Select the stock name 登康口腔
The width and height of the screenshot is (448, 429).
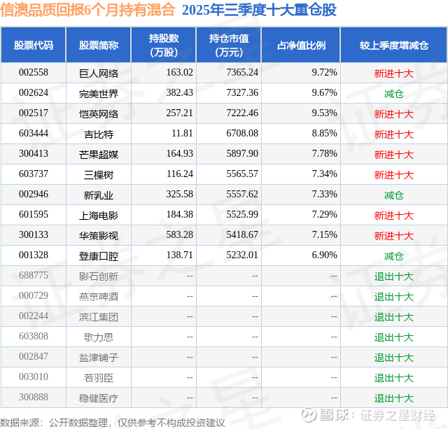point(99,256)
